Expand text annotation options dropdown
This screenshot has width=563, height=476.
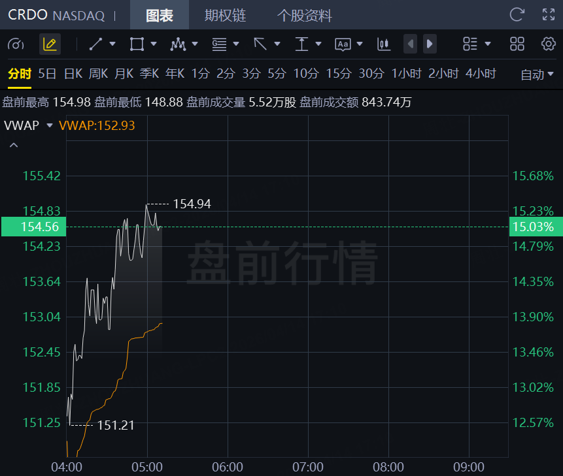click(x=360, y=44)
